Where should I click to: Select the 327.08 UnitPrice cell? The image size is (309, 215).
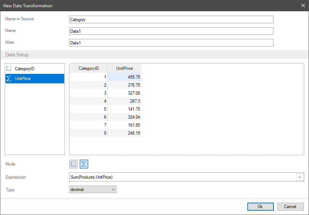124,93
